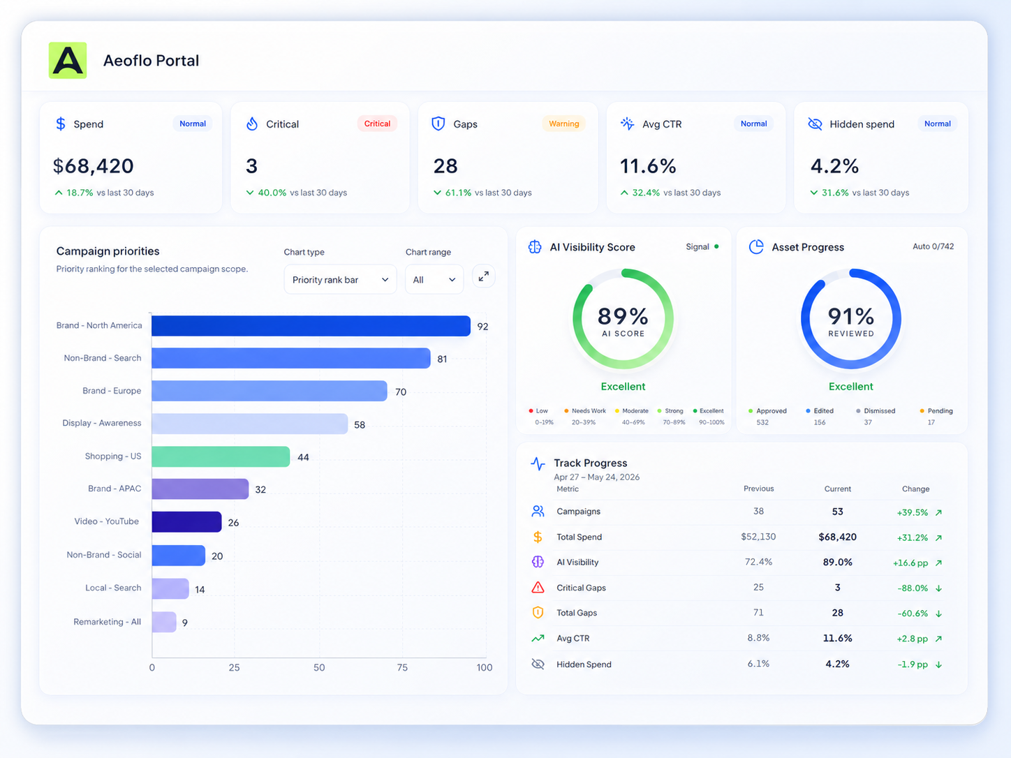Click the Edited legend entry

tap(820, 416)
